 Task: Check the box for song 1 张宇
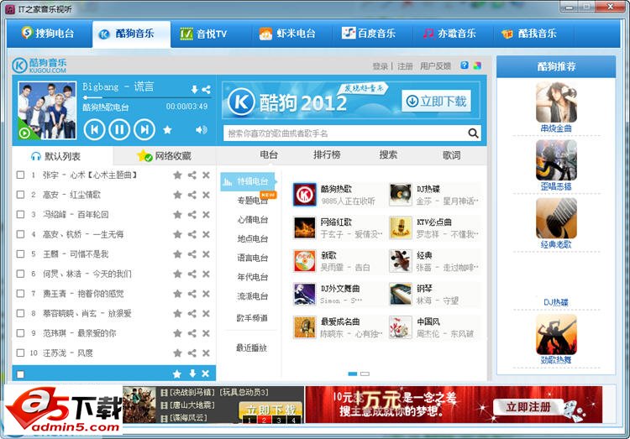pyautogui.click(x=20, y=175)
